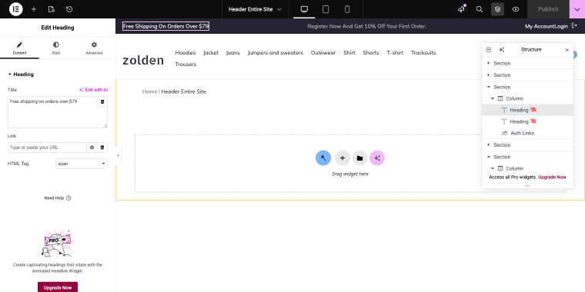The width and height of the screenshot is (585, 292).
Task: Expand the second Section in Structure
Action: 488,75
